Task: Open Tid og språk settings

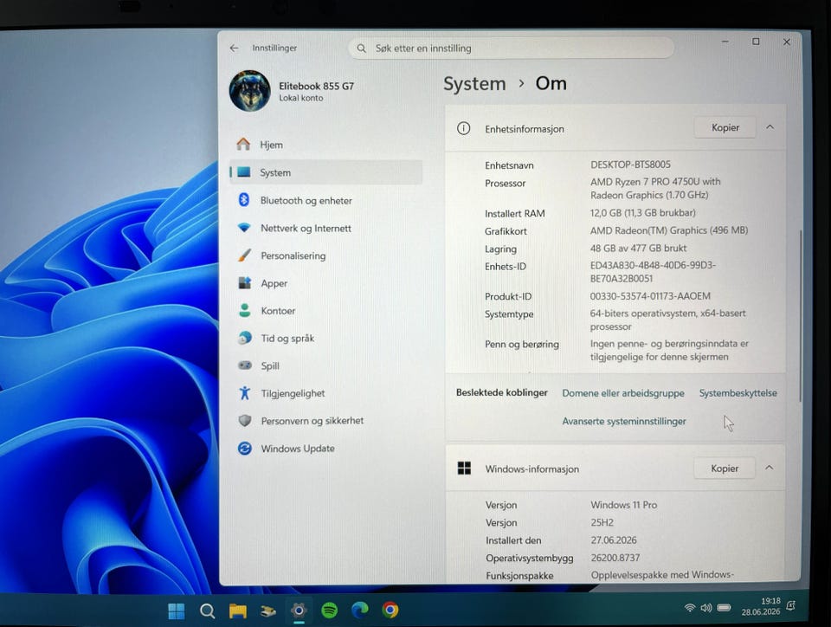Action: click(x=326, y=338)
